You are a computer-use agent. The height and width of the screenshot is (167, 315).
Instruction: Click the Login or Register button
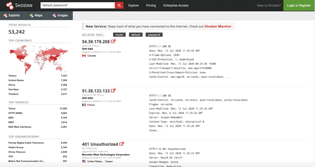point(299,6)
